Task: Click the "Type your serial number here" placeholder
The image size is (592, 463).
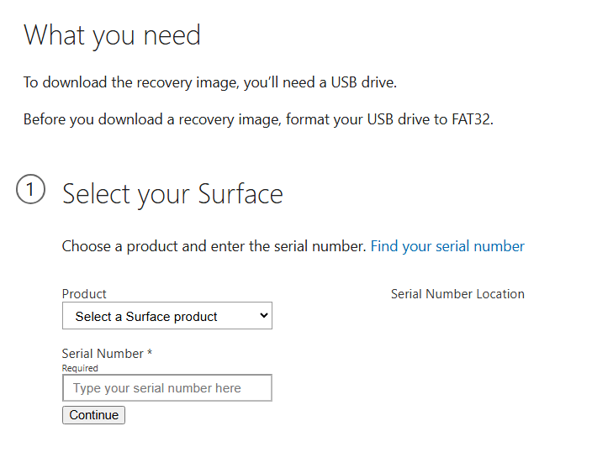Action: tap(157, 388)
